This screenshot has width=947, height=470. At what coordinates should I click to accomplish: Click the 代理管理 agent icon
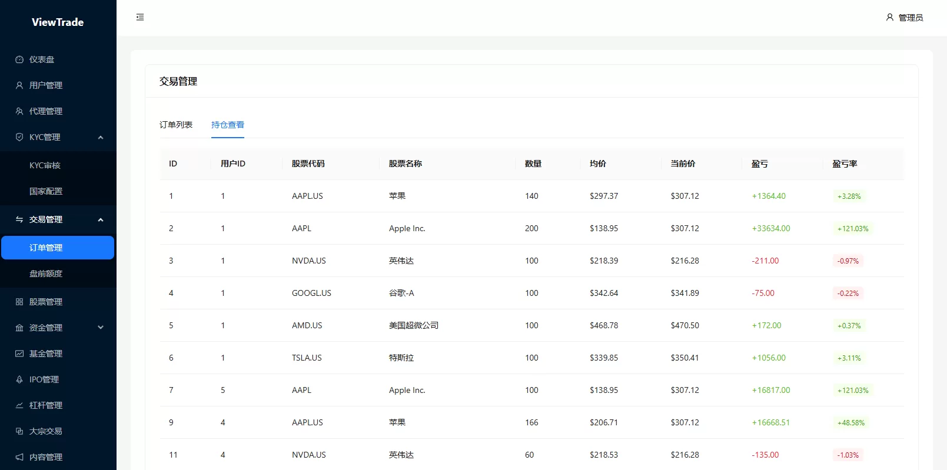[19, 111]
